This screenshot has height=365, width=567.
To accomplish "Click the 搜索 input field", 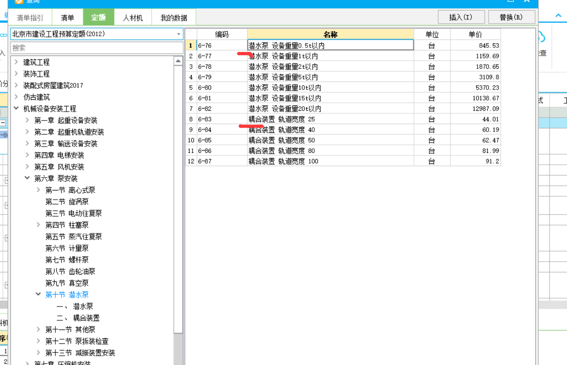I will coord(96,48).
